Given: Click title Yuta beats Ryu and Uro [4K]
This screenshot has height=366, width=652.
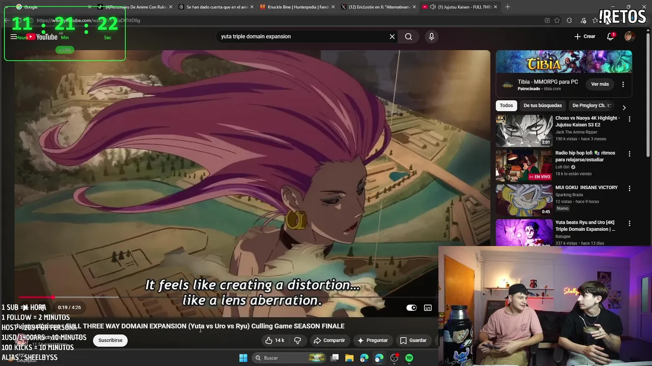Looking at the screenshot, I should pos(585,226).
